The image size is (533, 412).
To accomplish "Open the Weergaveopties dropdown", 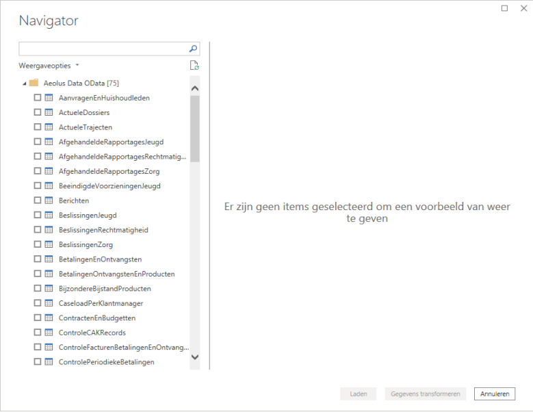I will tap(49, 66).
